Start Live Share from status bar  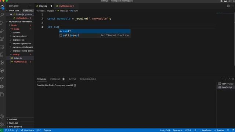coord(28,131)
